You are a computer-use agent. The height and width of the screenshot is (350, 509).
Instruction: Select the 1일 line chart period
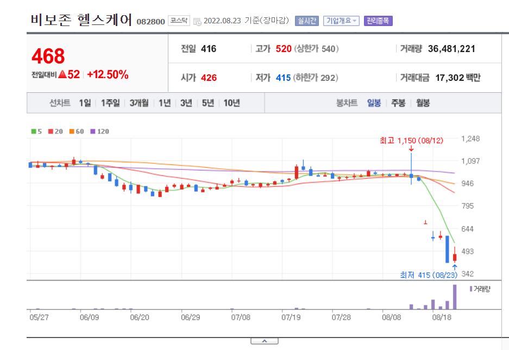click(85, 103)
